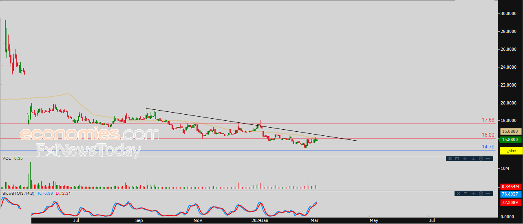Image resolution: width=523 pixels, height=224 pixels.
Task: Select the black descending trendline
Action: pyautogui.click(x=251, y=124)
